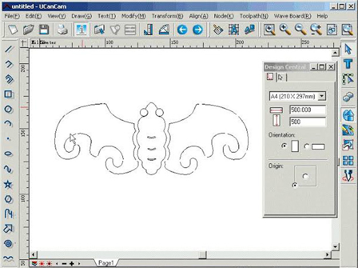Image resolution: width=358 pixels, height=268 pixels.
Task: Select the arrow shape tool
Action: click(8, 228)
